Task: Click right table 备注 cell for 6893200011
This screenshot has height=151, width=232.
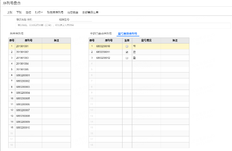Action: point(175,52)
